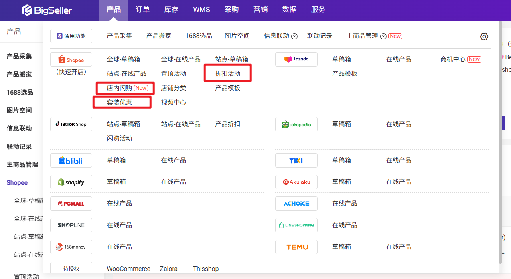Select the Shopee platform logo
The width and height of the screenshot is (511, 279).
(x=71, y=59)
